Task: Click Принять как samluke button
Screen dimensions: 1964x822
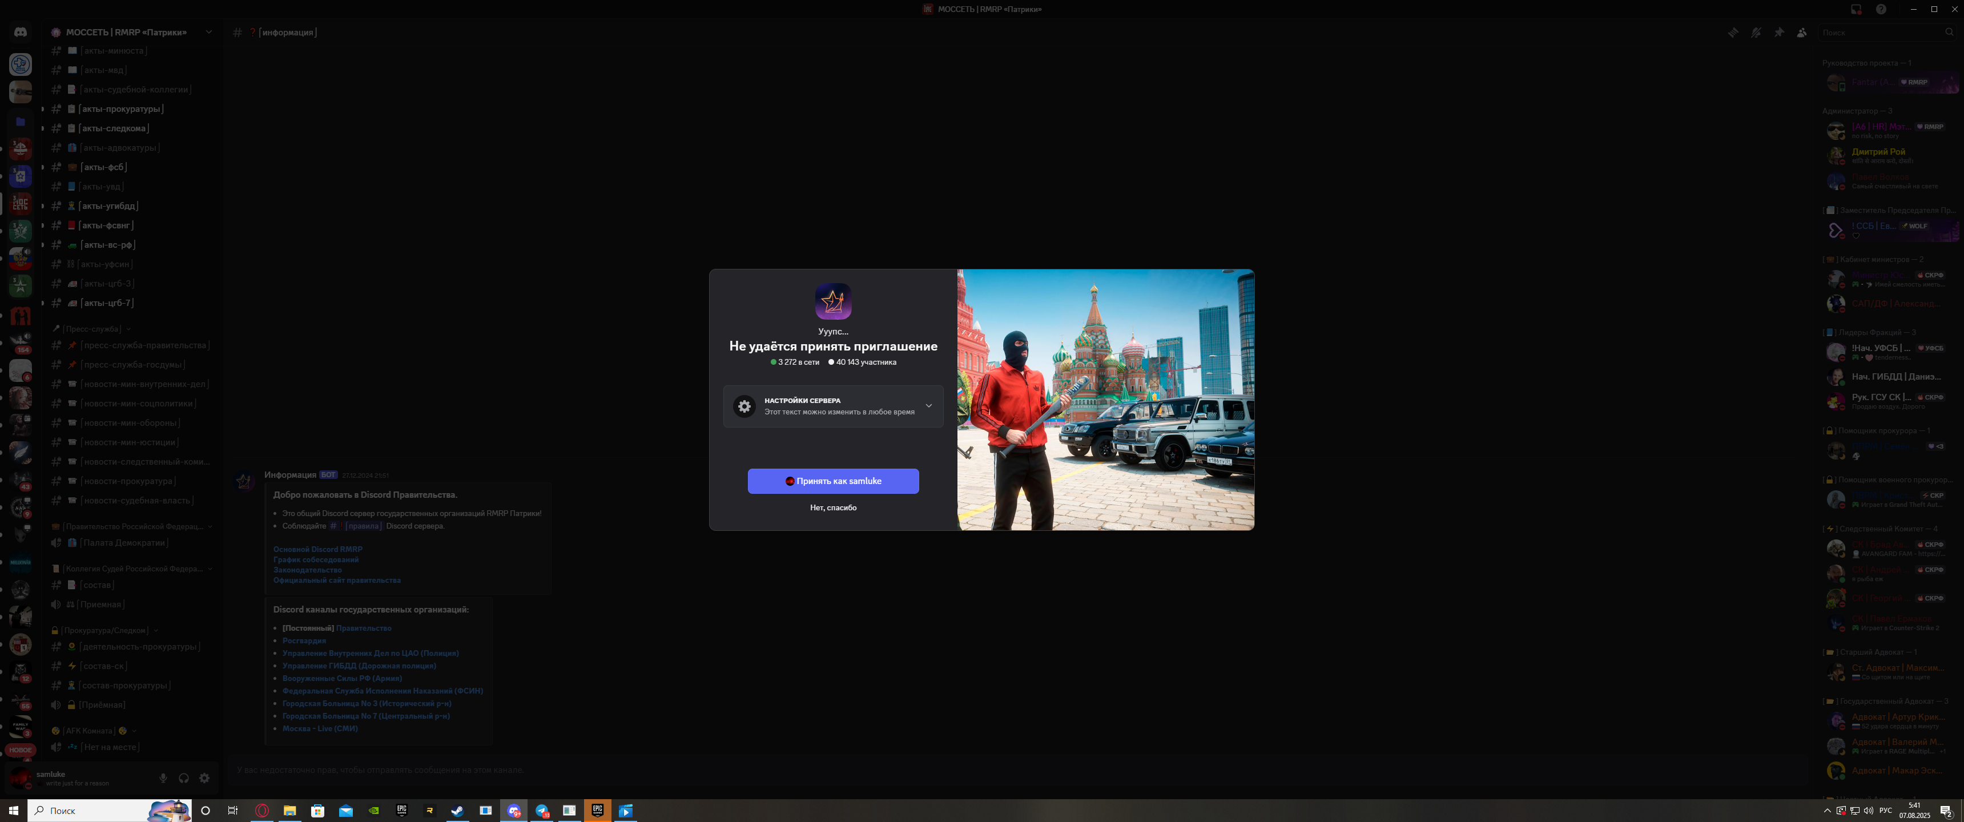Action: pos(832,481)
